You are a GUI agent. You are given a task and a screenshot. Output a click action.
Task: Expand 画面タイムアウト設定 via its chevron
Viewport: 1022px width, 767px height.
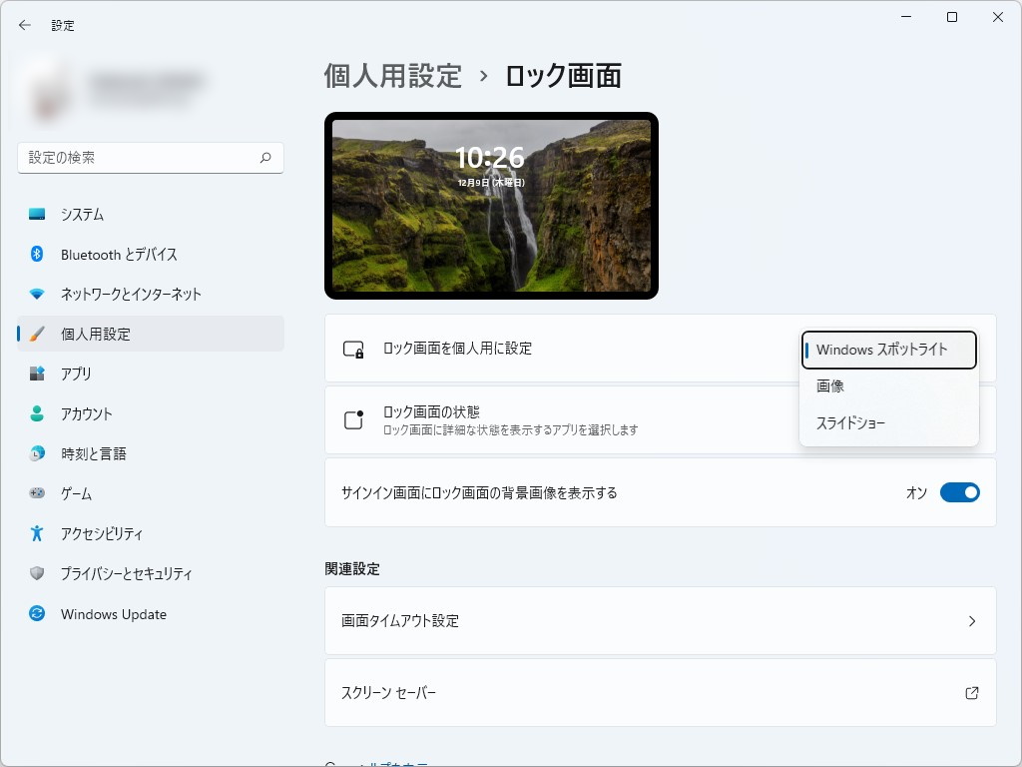pyautogui.click(x=971, y=620)
